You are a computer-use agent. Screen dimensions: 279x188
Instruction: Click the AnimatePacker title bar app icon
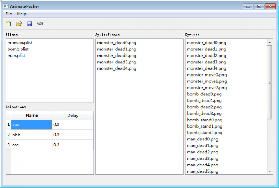6,6
